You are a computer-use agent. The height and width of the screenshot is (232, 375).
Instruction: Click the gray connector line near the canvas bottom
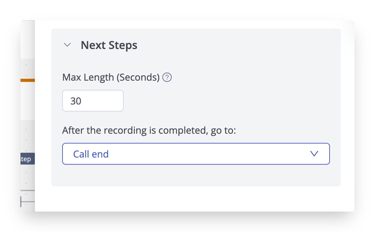(28, 190)
